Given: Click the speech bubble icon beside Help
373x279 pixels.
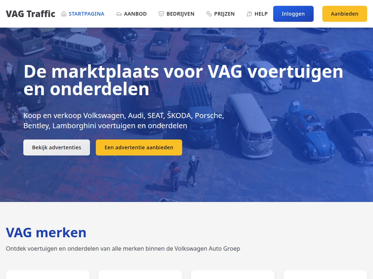Looking at the screenshot, I should [249, 14].
